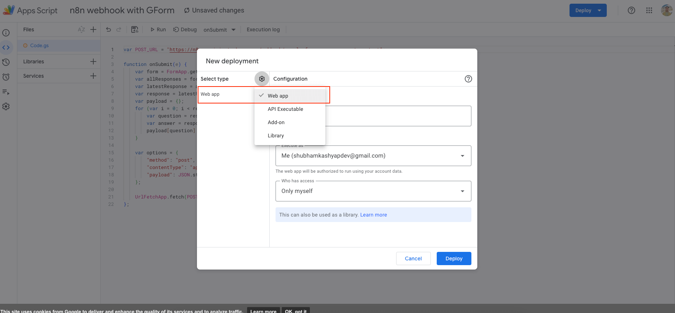Start Debug on the script
Image resolution: width=675 pixels, height=313 pixels.
(x=185, y=29)
